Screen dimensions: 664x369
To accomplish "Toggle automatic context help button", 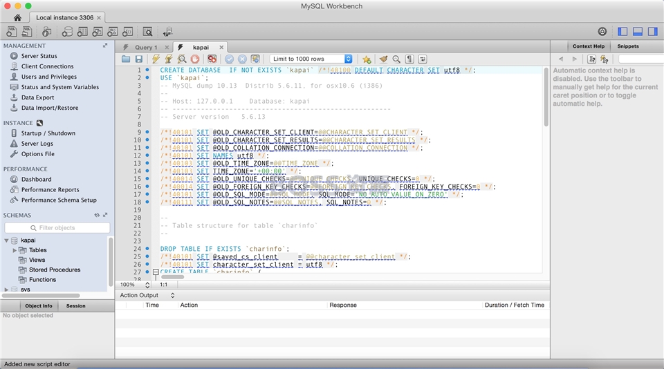I will click(x=605, y=59).
